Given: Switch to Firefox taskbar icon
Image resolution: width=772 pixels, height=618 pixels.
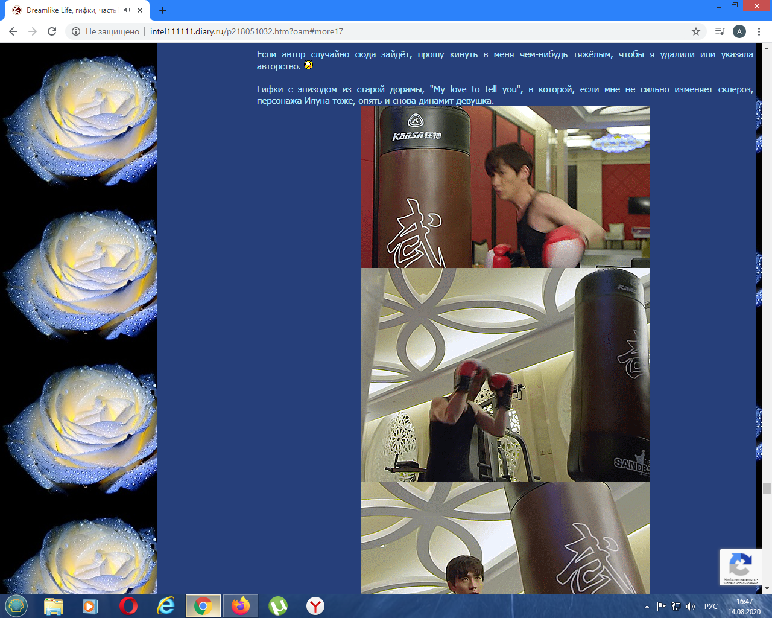Looking at the screenshot, I should [x=240, y=606].
